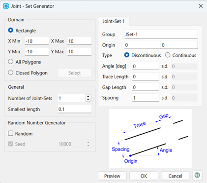Screen dimensions: 207x183
Task: Select the Continuous joint type
Action: click(x=168, y=55)
